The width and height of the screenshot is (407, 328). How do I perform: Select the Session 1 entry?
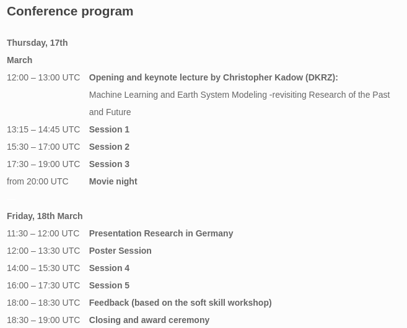tap(109, 129)
